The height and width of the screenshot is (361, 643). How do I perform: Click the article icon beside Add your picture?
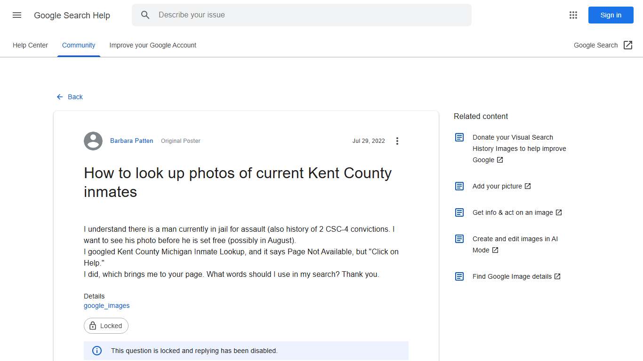coord(459,186)
